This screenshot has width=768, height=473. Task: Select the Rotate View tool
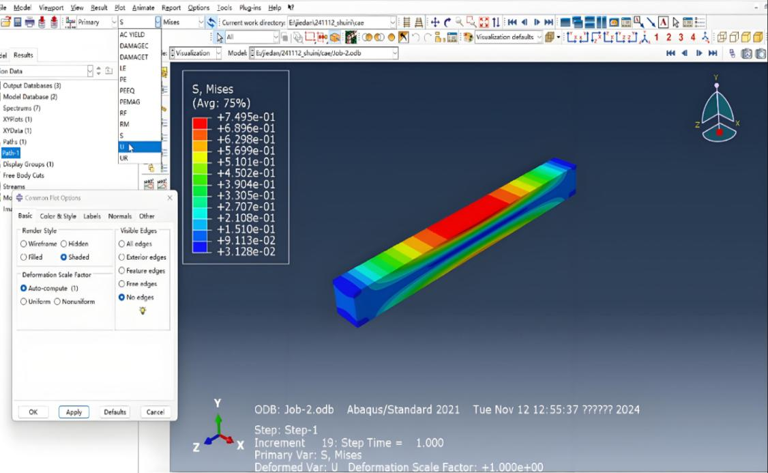(447, 22)
